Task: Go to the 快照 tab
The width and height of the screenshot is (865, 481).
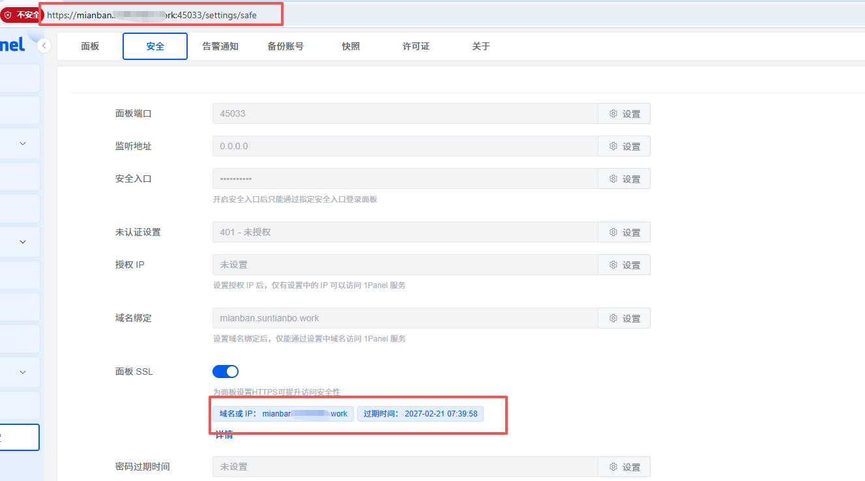Action: 351,46
